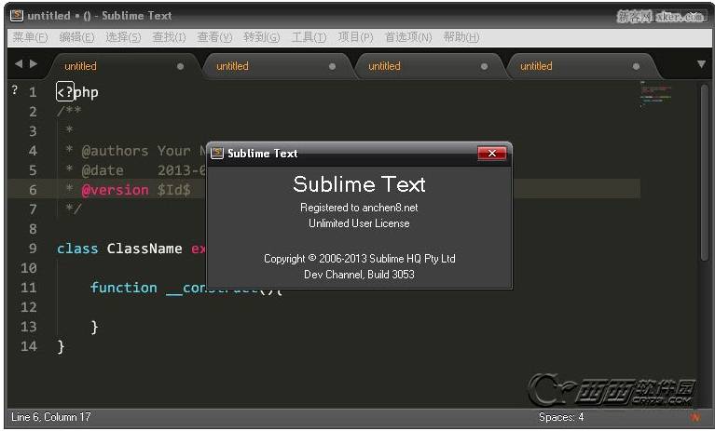
Task: Open the 编辑(E) menu
Action: [x=76, y=37]
